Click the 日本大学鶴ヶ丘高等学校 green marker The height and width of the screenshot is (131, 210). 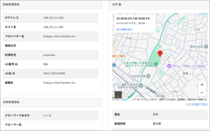click(156, 64)
